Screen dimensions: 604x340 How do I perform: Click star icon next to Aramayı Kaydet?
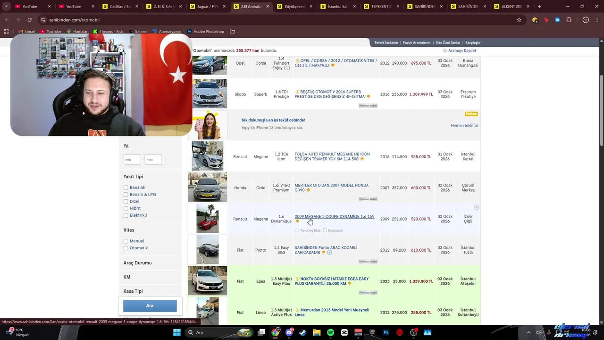(x=445, y=51)
